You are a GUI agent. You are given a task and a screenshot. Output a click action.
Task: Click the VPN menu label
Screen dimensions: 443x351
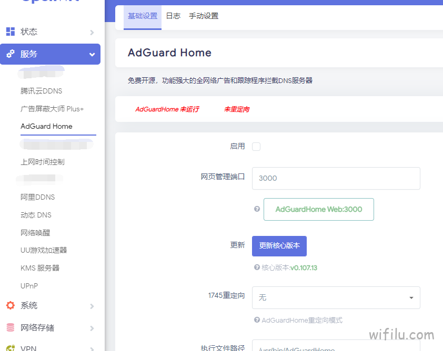pyautogui.click(x=28, y=348)
